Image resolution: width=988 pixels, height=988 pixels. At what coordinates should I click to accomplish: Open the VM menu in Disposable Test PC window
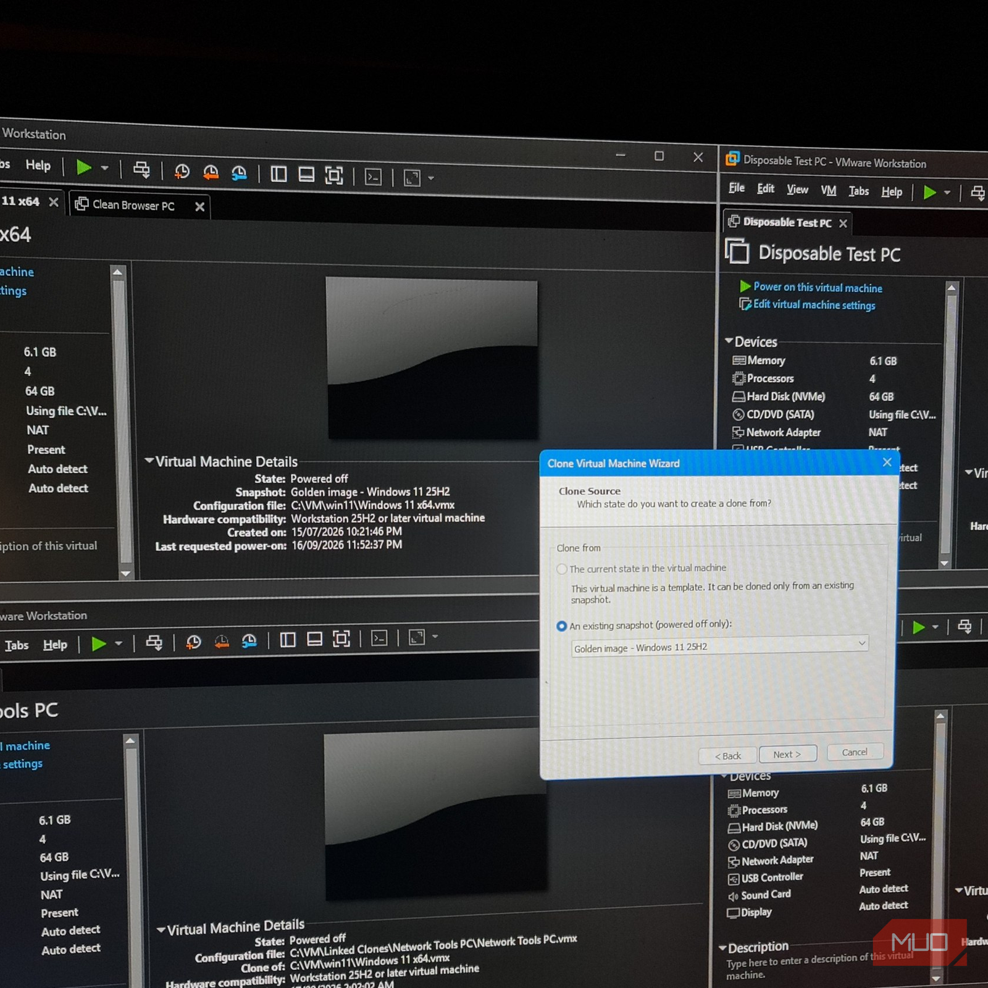tap(829, 191)
